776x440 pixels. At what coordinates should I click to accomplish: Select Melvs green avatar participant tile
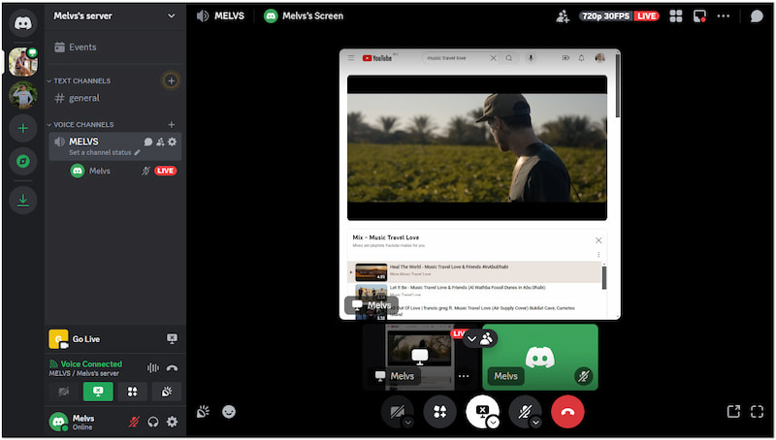539,357
